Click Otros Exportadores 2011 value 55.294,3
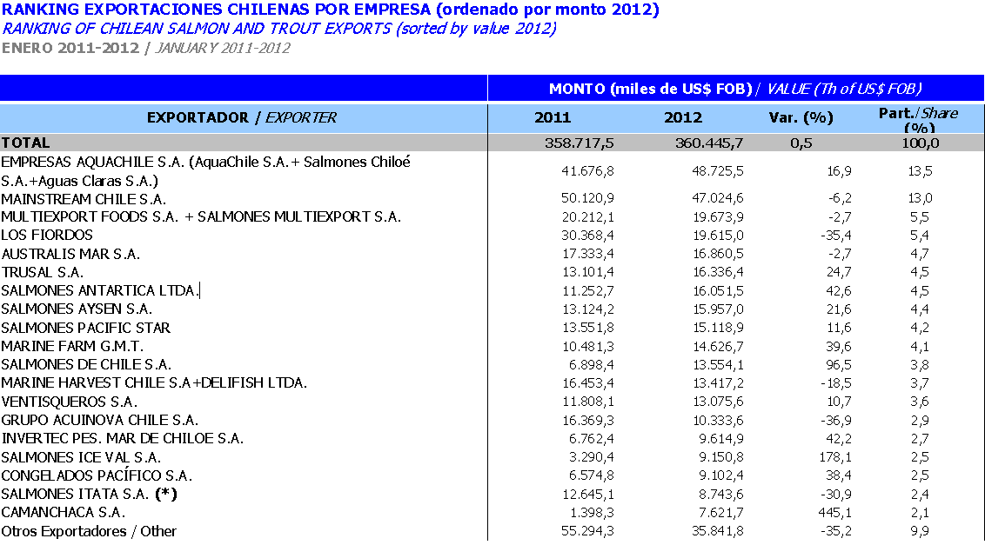The image size is (985, 545). pos(587,531)
